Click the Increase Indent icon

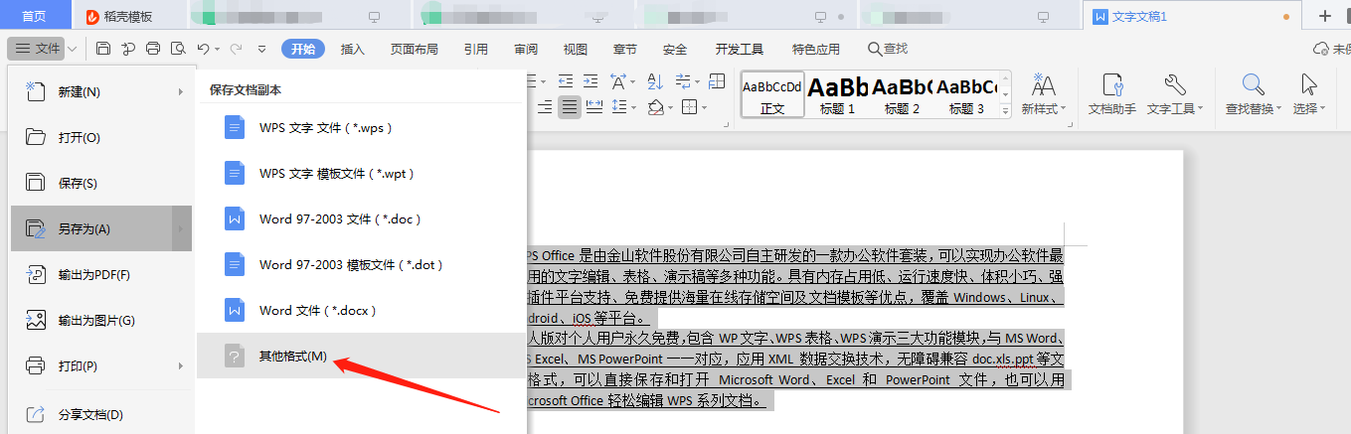pyautogui.click(x=589, y=81)
